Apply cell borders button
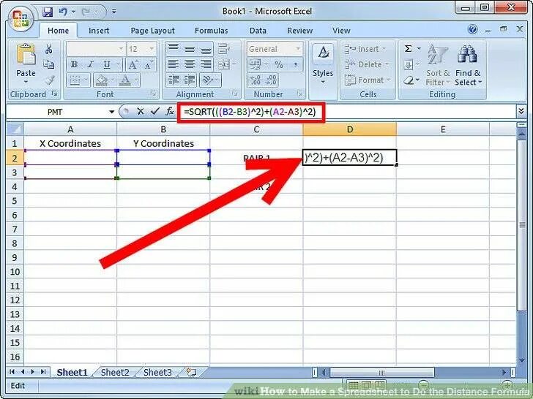 (75, 80)
